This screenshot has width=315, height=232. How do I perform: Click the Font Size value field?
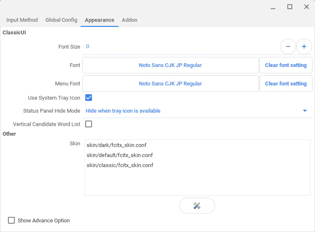(181, 46)
